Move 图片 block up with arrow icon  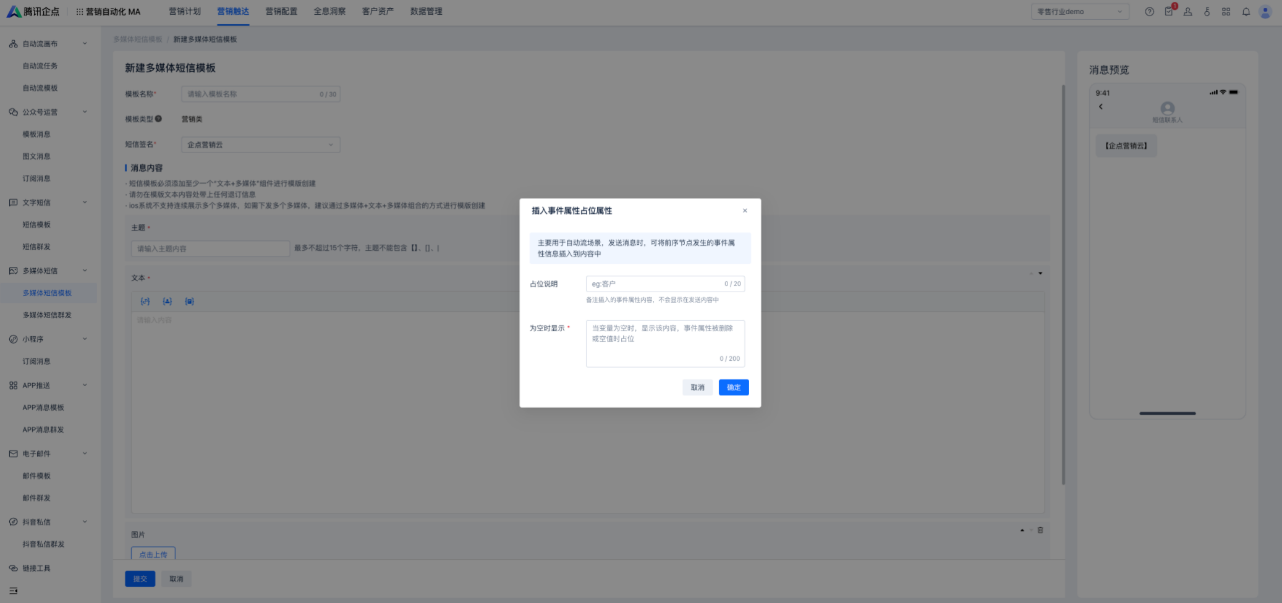click(1022, 530)
